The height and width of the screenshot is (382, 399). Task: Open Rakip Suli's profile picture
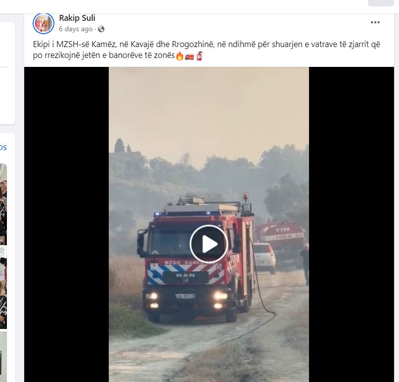click(x=44, y=23)
